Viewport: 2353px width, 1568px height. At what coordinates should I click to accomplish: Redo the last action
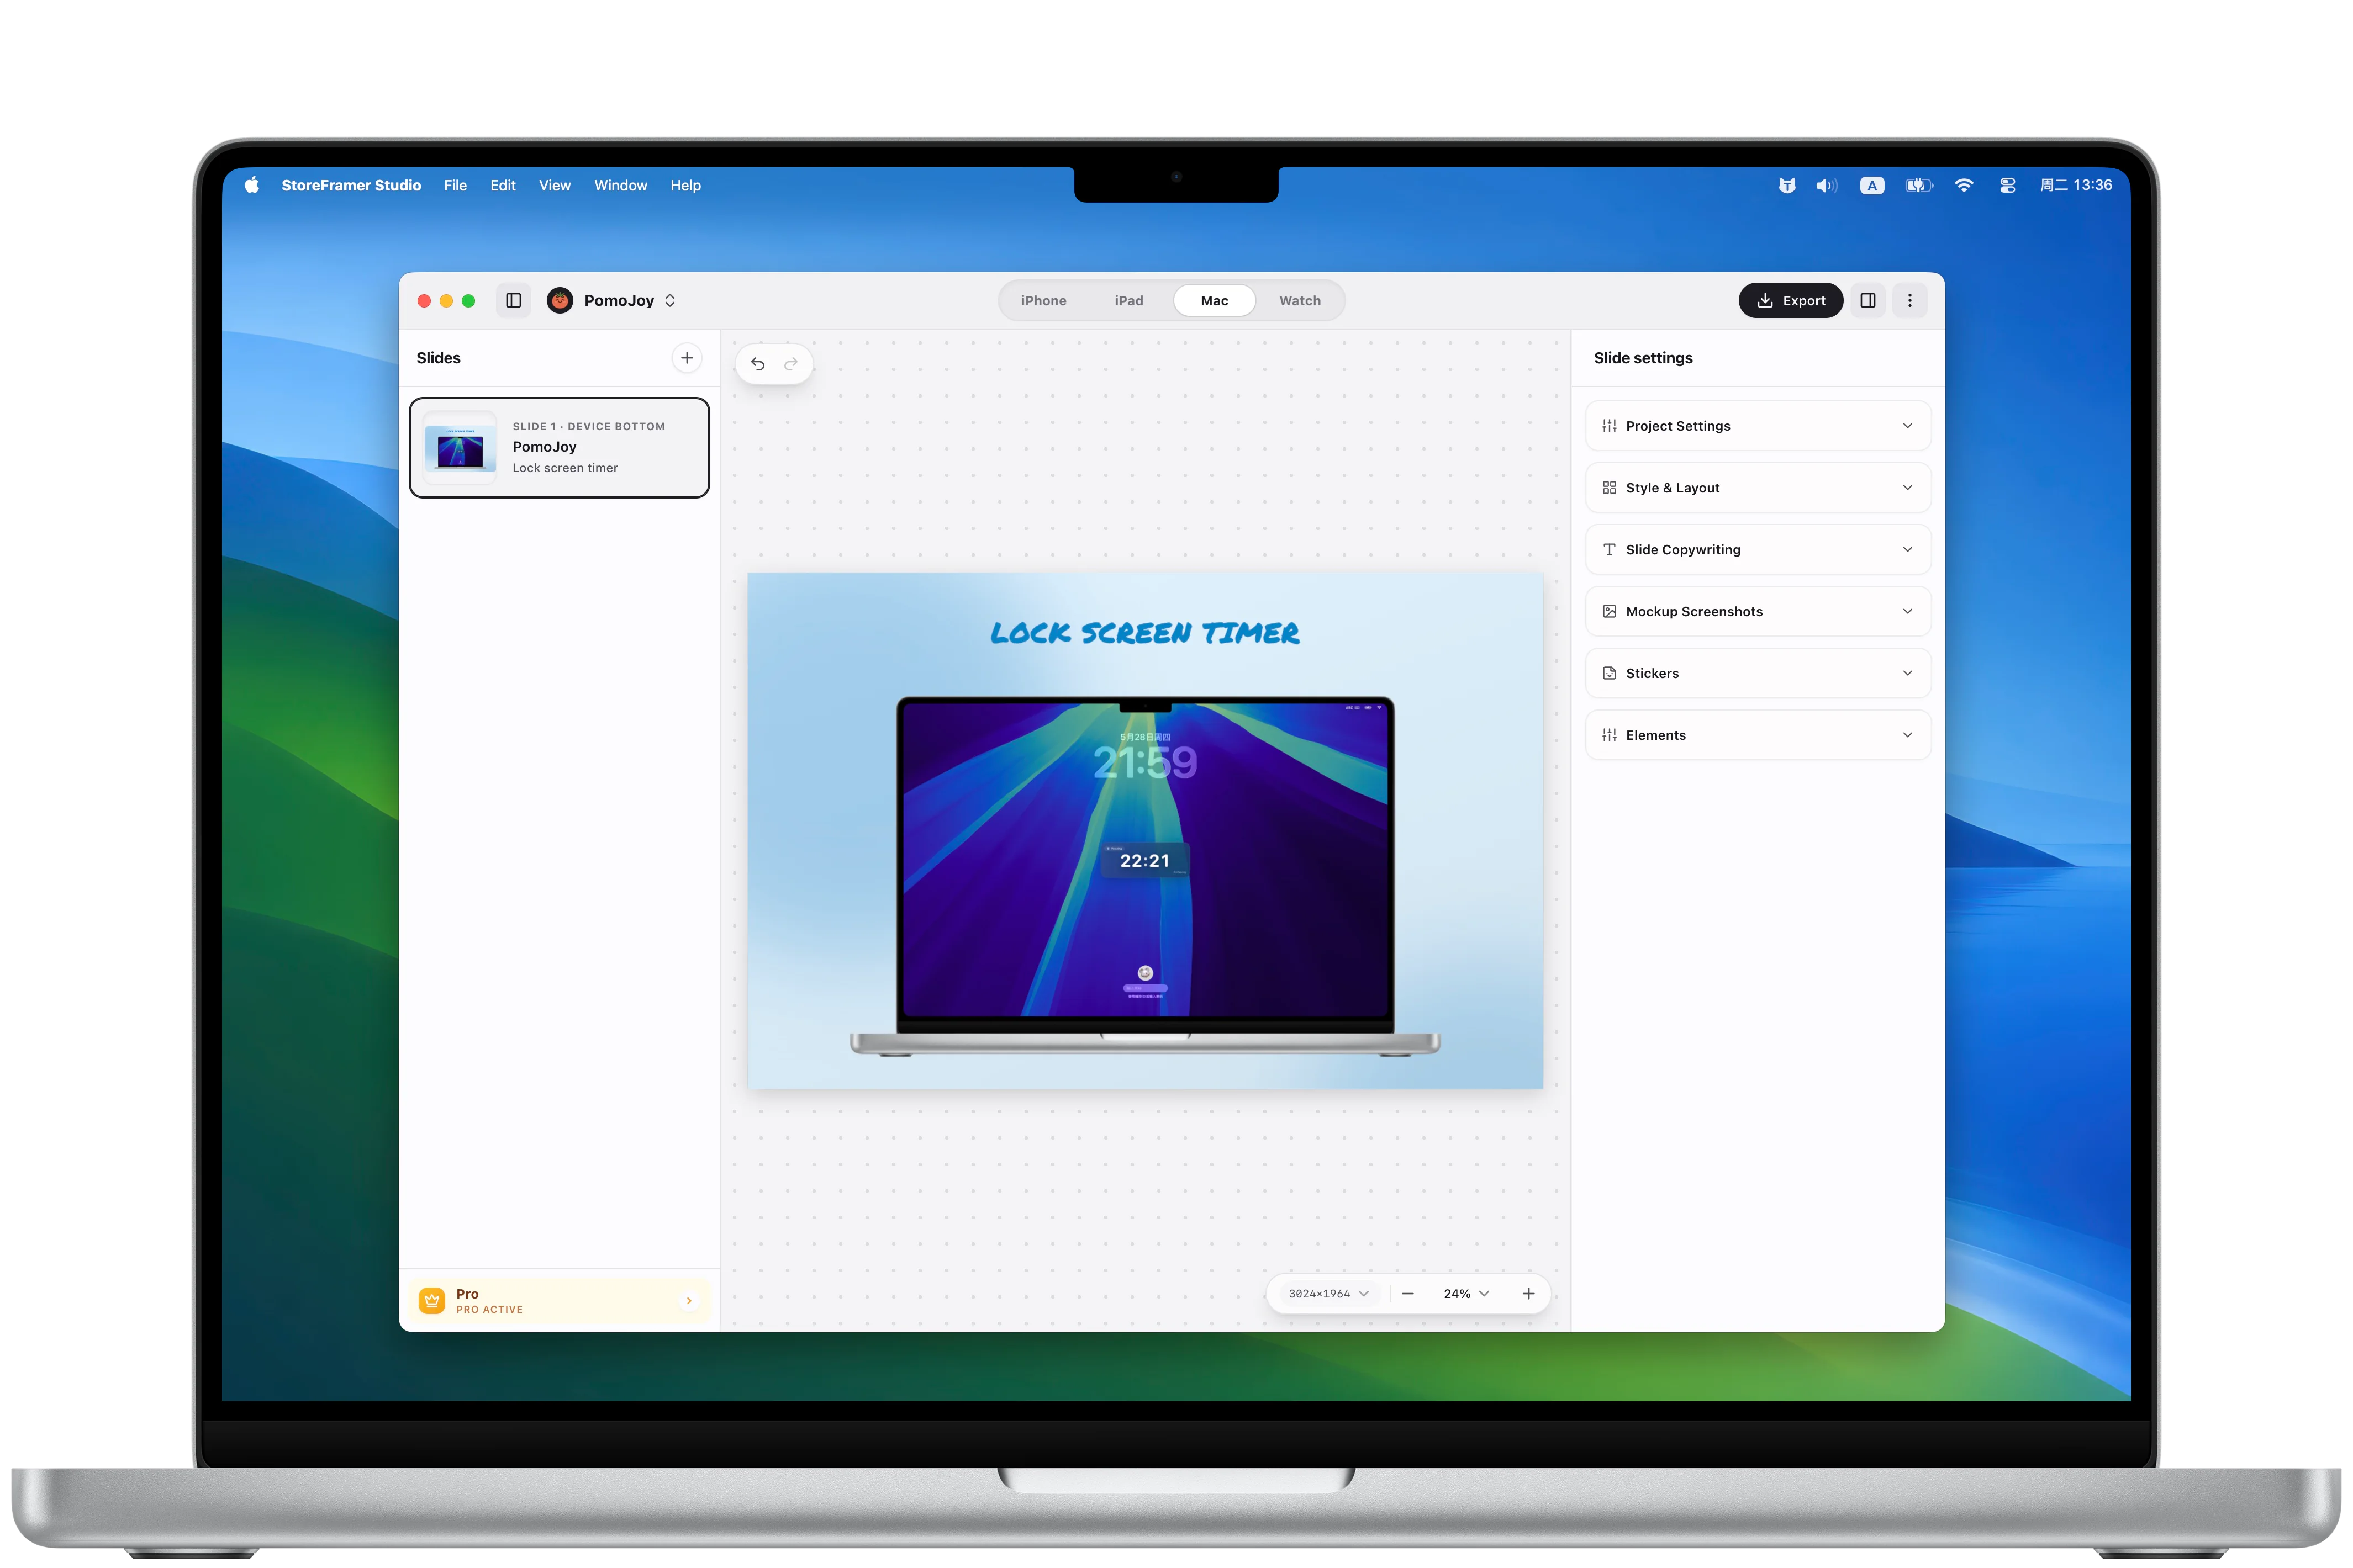(792, 364)
